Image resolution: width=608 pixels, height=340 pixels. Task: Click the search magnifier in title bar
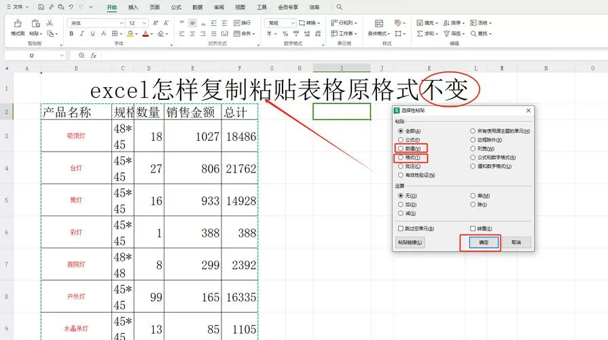(339, 7)
